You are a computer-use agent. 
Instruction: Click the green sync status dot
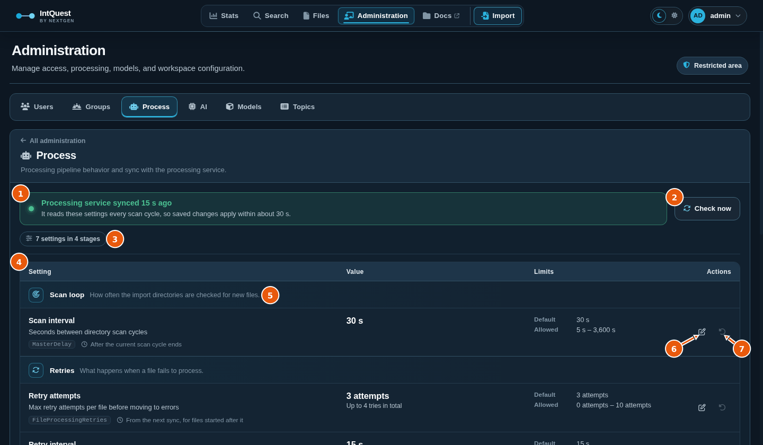point(31,209)
